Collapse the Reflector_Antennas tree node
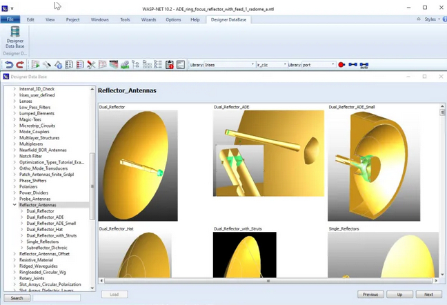Screen dimensions: 447x305 [x=14, y=205]
